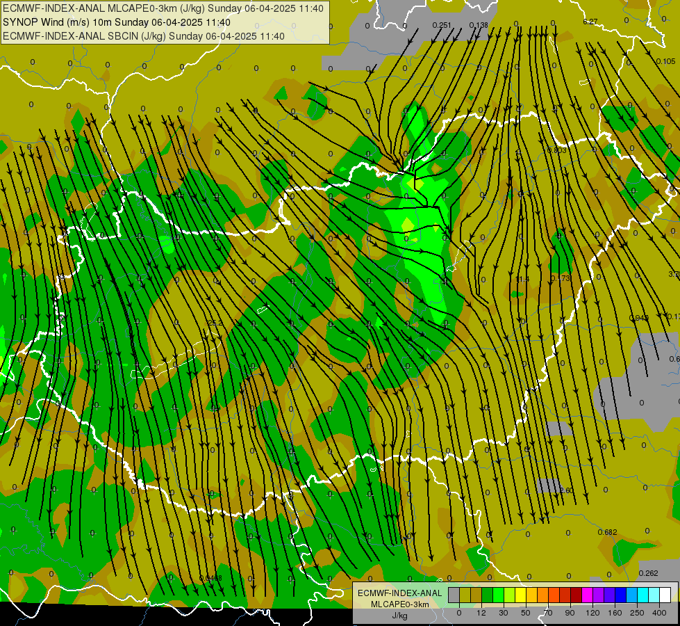
Task: Click legend label ECMWF-INDEX-ANAL
Action: [400, 593]
